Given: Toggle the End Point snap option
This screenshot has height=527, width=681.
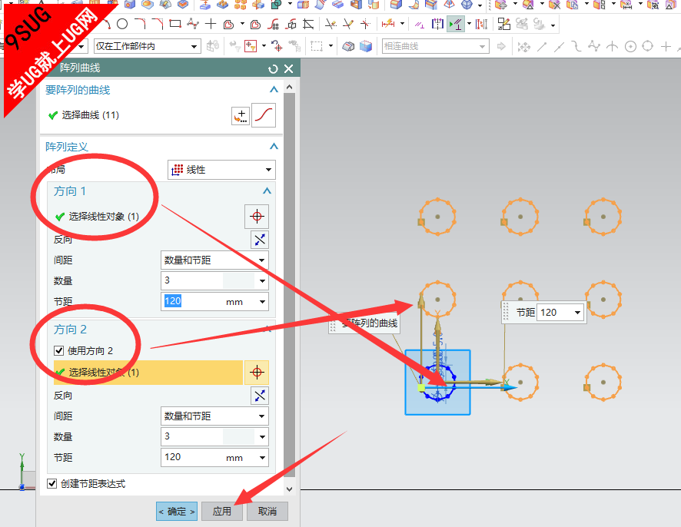Looking at the screenshot, I should coord(541,46).
